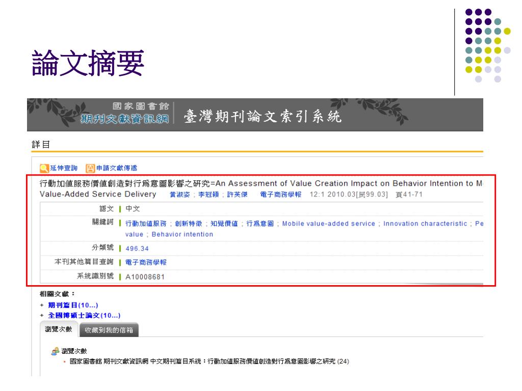Click keyword Behavior intention
The width and height of the screenshot is (522, 391).
tap(182, 234)
